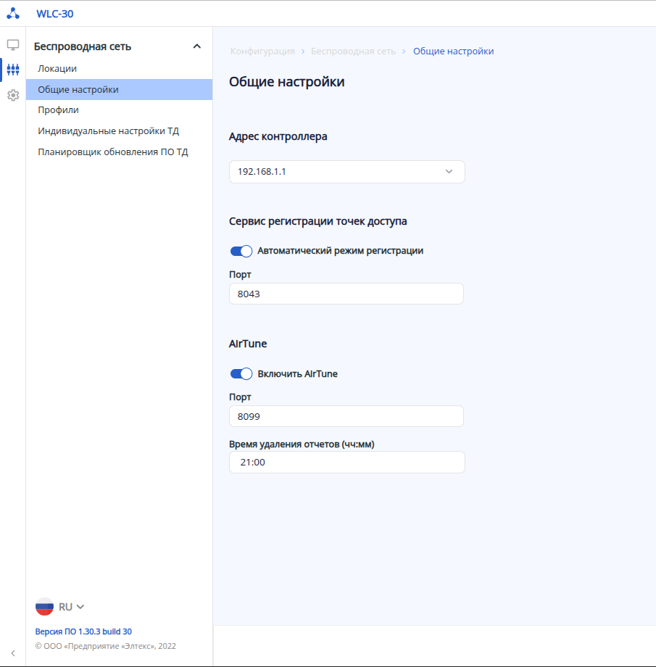The width and height of the screenshot is (656, 667).
Task: Collapse sidebar with bottom-left arrow
Action: 13,653
